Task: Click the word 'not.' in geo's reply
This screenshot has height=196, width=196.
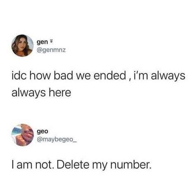Action: coord(45,165)
